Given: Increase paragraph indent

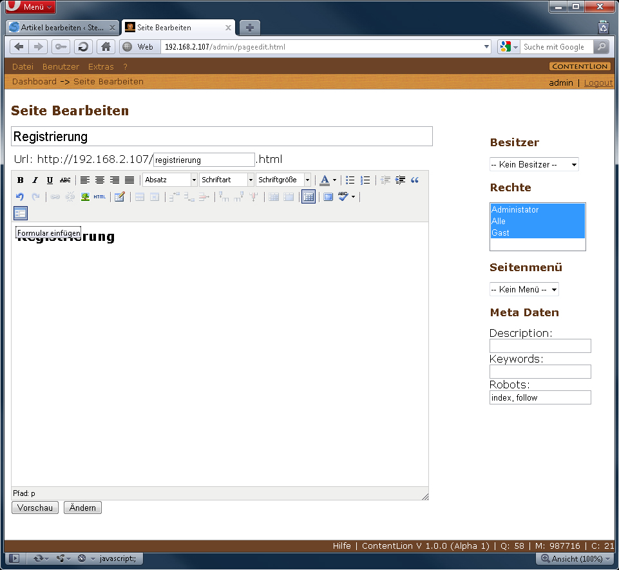Looking at the screenshot, I should pos(400,180).
